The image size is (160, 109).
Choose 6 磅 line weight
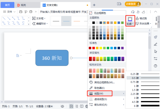143,106
